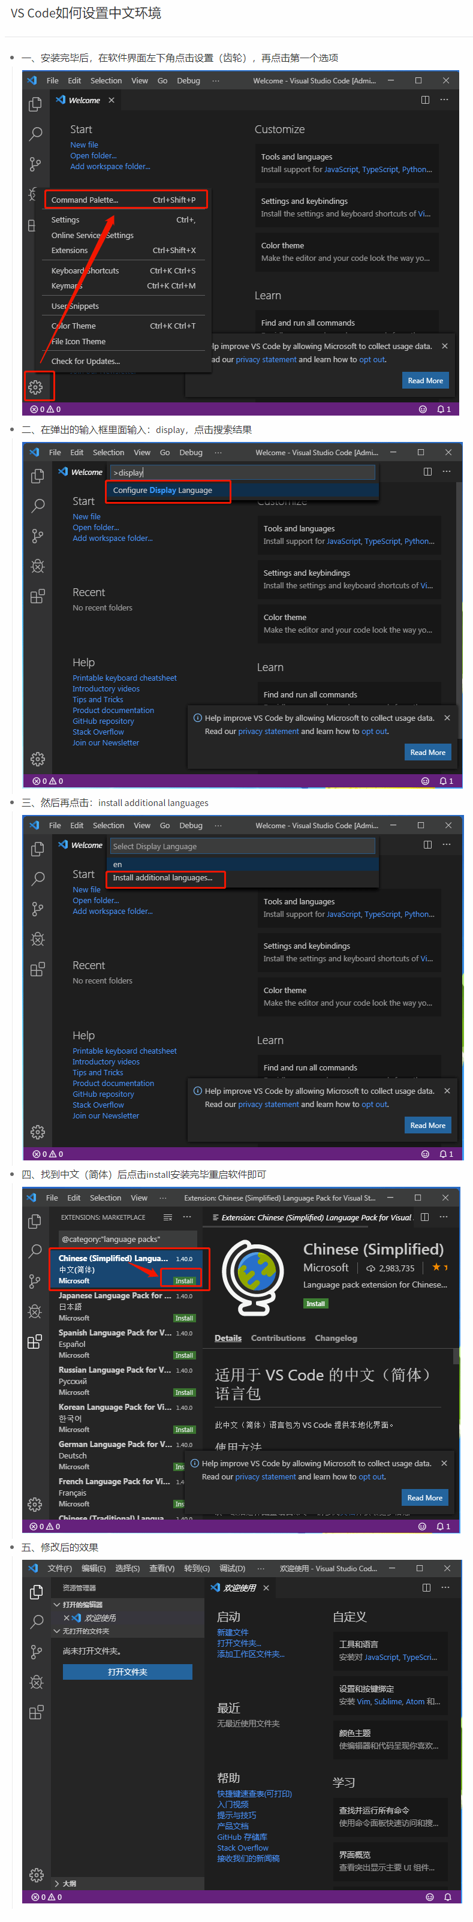Open 资源管理器 Explorer icon in the Chinese-language window
The height and width of the screenshot is (1922, 473).
click(x=37, y=1592)
